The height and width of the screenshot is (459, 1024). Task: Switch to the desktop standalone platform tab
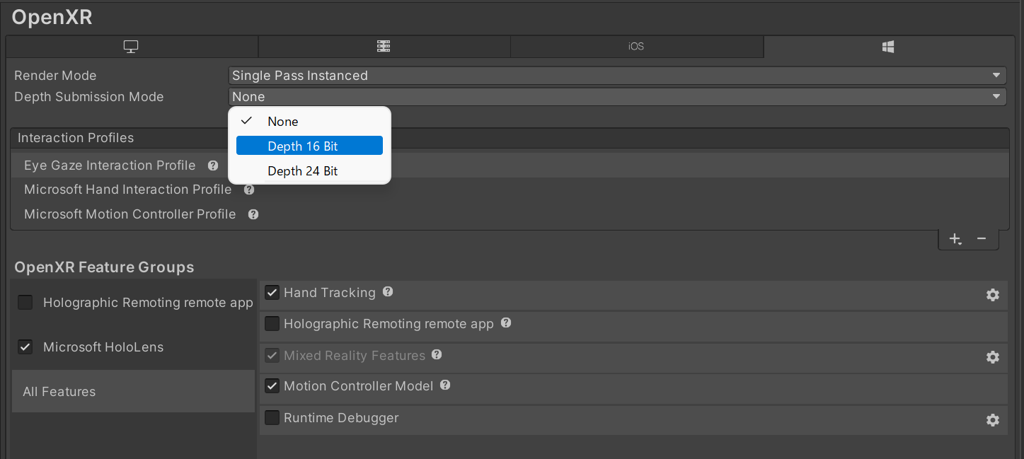132,47
